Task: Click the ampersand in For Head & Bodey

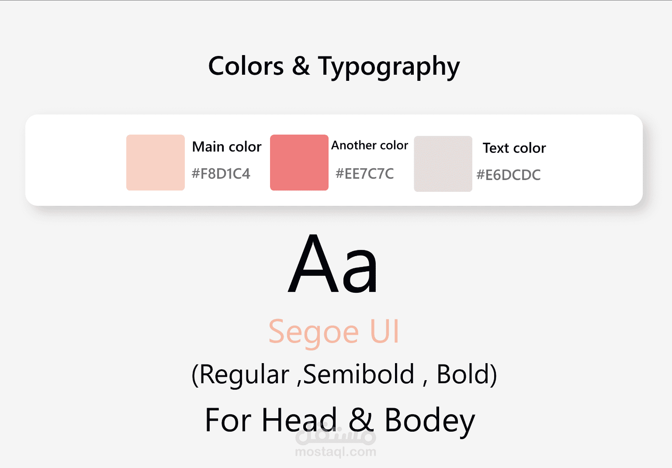Action: [x=361, y=420]
